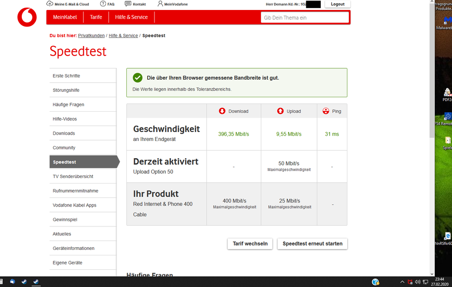Click the 9,55 Mbit/s upload value

pos(289,134)
